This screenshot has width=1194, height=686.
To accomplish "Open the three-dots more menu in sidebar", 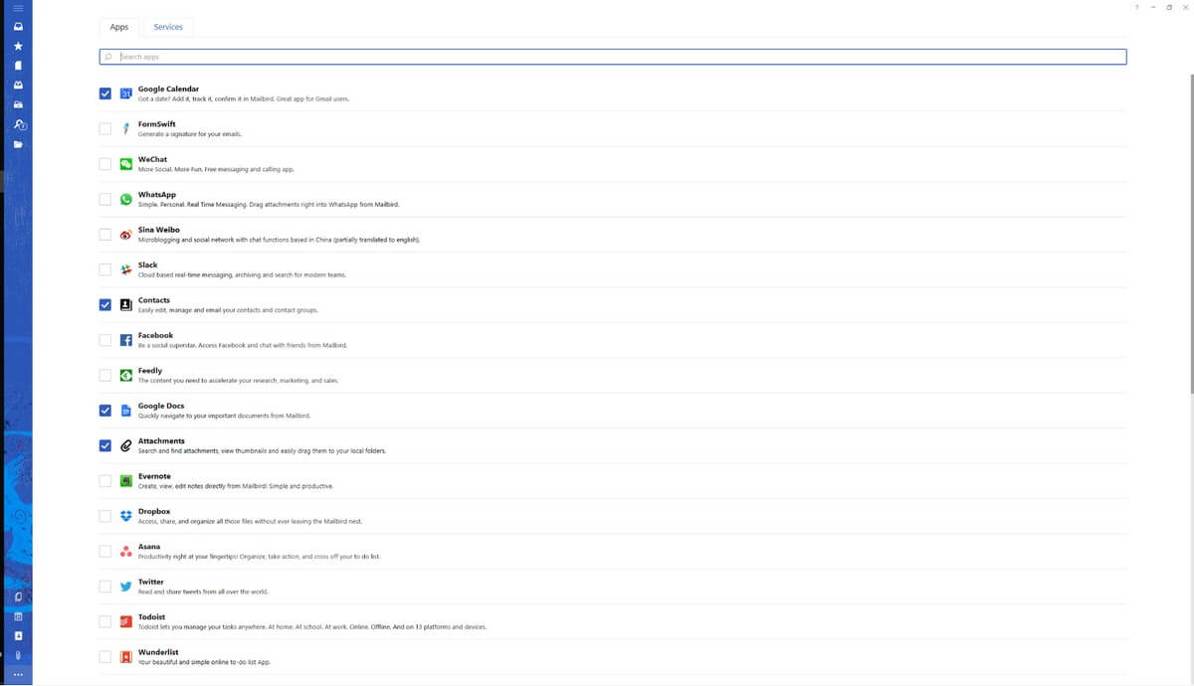I will coord(18,675).
